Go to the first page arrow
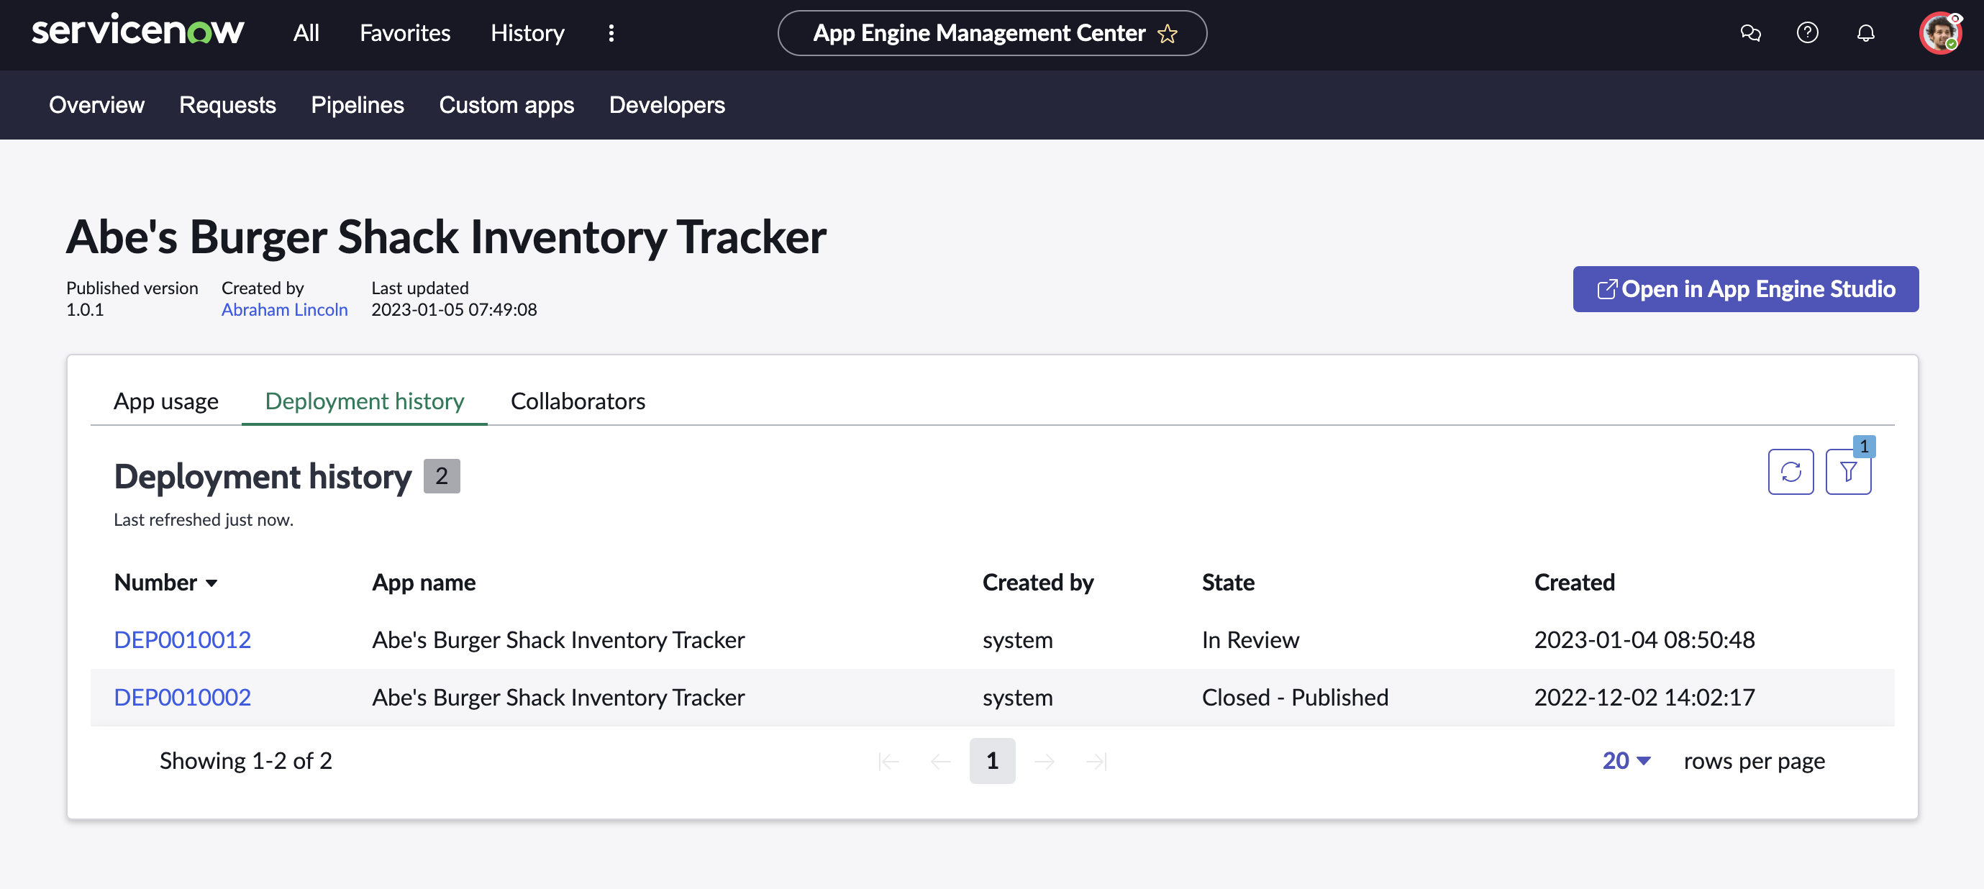The image size is (1984, 889). tap(889, 761)
